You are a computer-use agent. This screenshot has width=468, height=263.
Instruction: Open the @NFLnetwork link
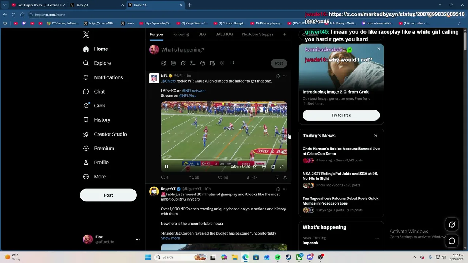(x=194, y=91)
